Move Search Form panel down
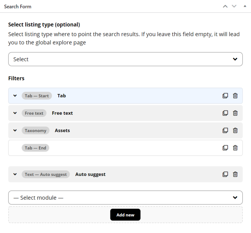The width and height of the screenshot is (251, 233). (x=234, y=6)
